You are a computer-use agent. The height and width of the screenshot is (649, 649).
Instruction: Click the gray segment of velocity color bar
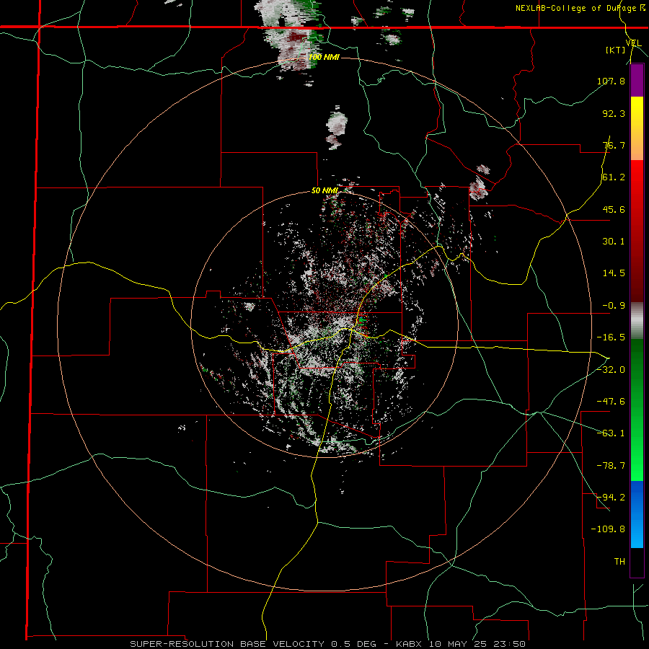click(637, 321)
